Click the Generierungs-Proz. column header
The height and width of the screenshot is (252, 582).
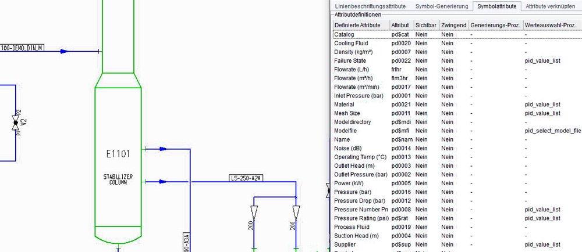tap(496, 25)
